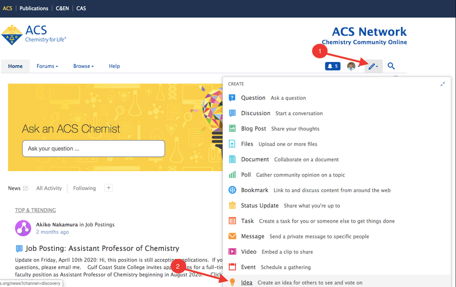Click the search magnifier icon

point(391,66)
